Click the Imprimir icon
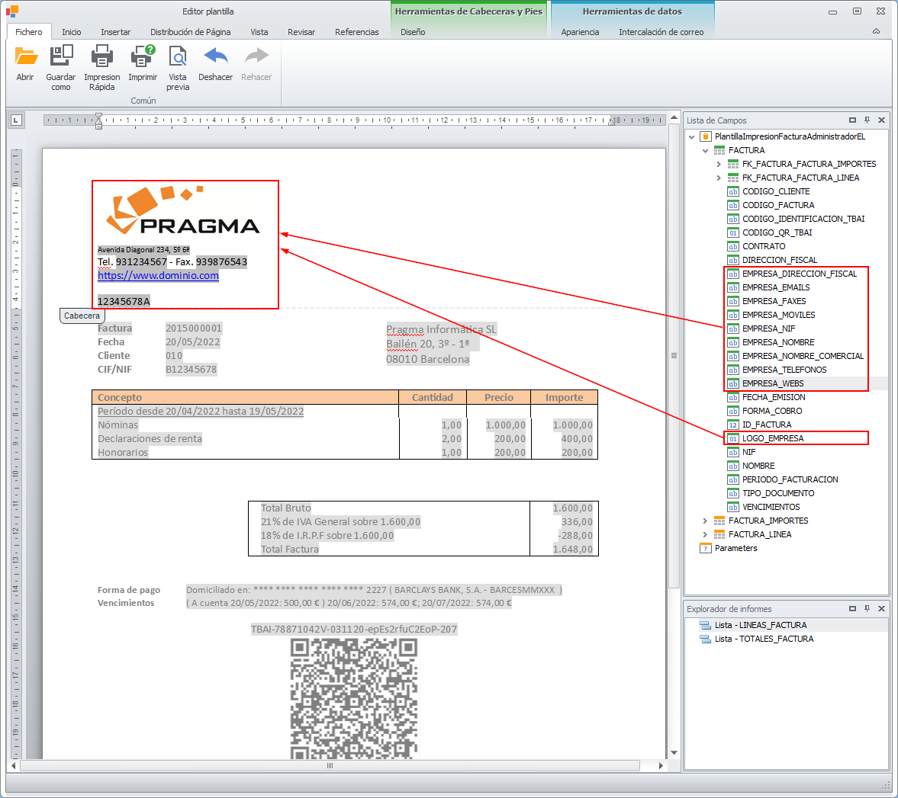 point(142,57)
